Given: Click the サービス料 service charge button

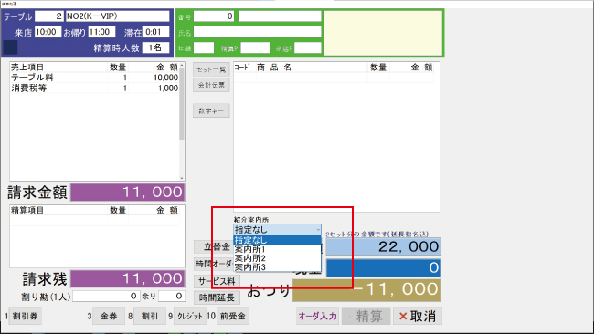Looking at the screenshot, I should point(217,281).
